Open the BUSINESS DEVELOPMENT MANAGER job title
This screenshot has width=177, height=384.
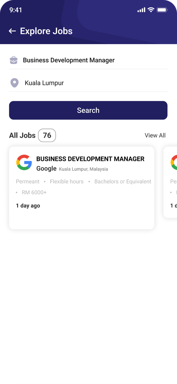[90, 159]
